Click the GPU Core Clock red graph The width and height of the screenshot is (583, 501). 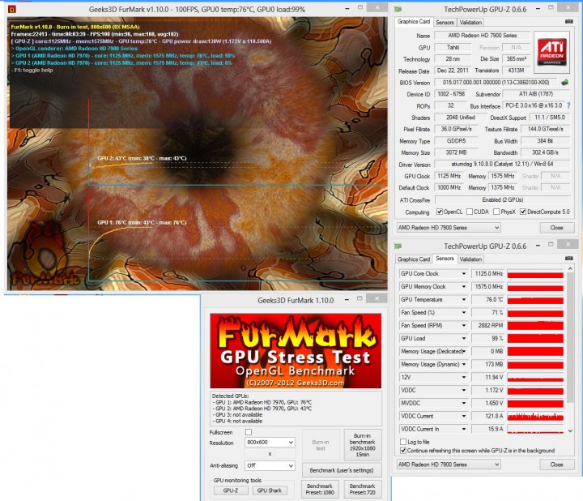point(535,273)
